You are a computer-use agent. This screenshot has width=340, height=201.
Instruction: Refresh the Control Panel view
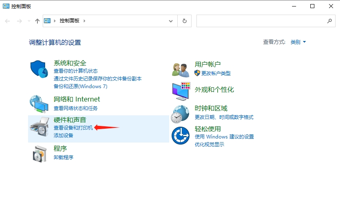point(185,21)
